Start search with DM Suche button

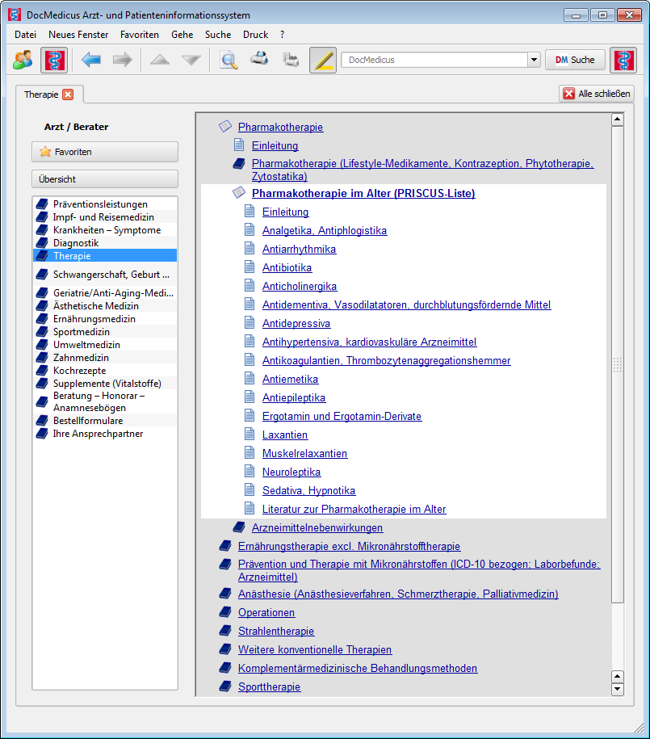pyautogui.click(x=575, y=60)
